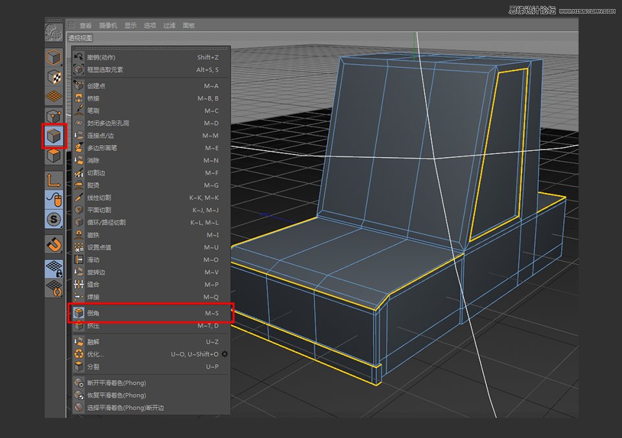Open the 摄像机 camera menu
This screenshot has width=622, height=438.
coord(108,25)
